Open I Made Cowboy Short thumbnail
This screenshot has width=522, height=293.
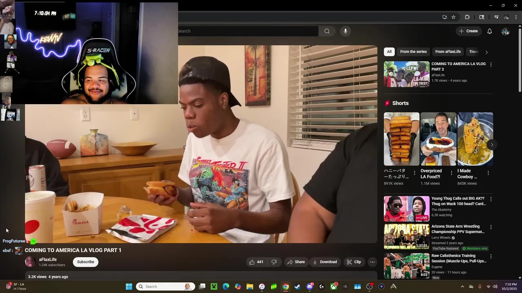pos(475,139)
